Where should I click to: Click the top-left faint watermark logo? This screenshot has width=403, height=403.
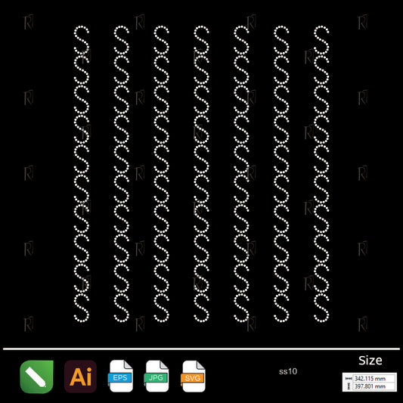pyautogui.click(x=29, y=23)
